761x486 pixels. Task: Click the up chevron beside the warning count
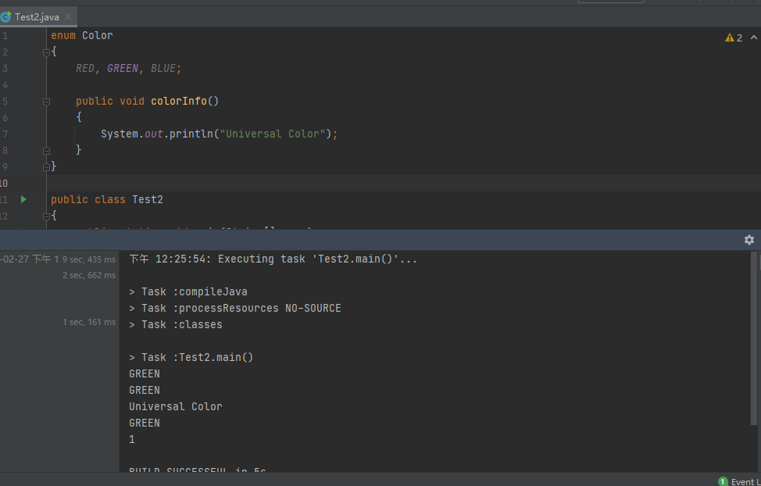[x=753, y=38]
